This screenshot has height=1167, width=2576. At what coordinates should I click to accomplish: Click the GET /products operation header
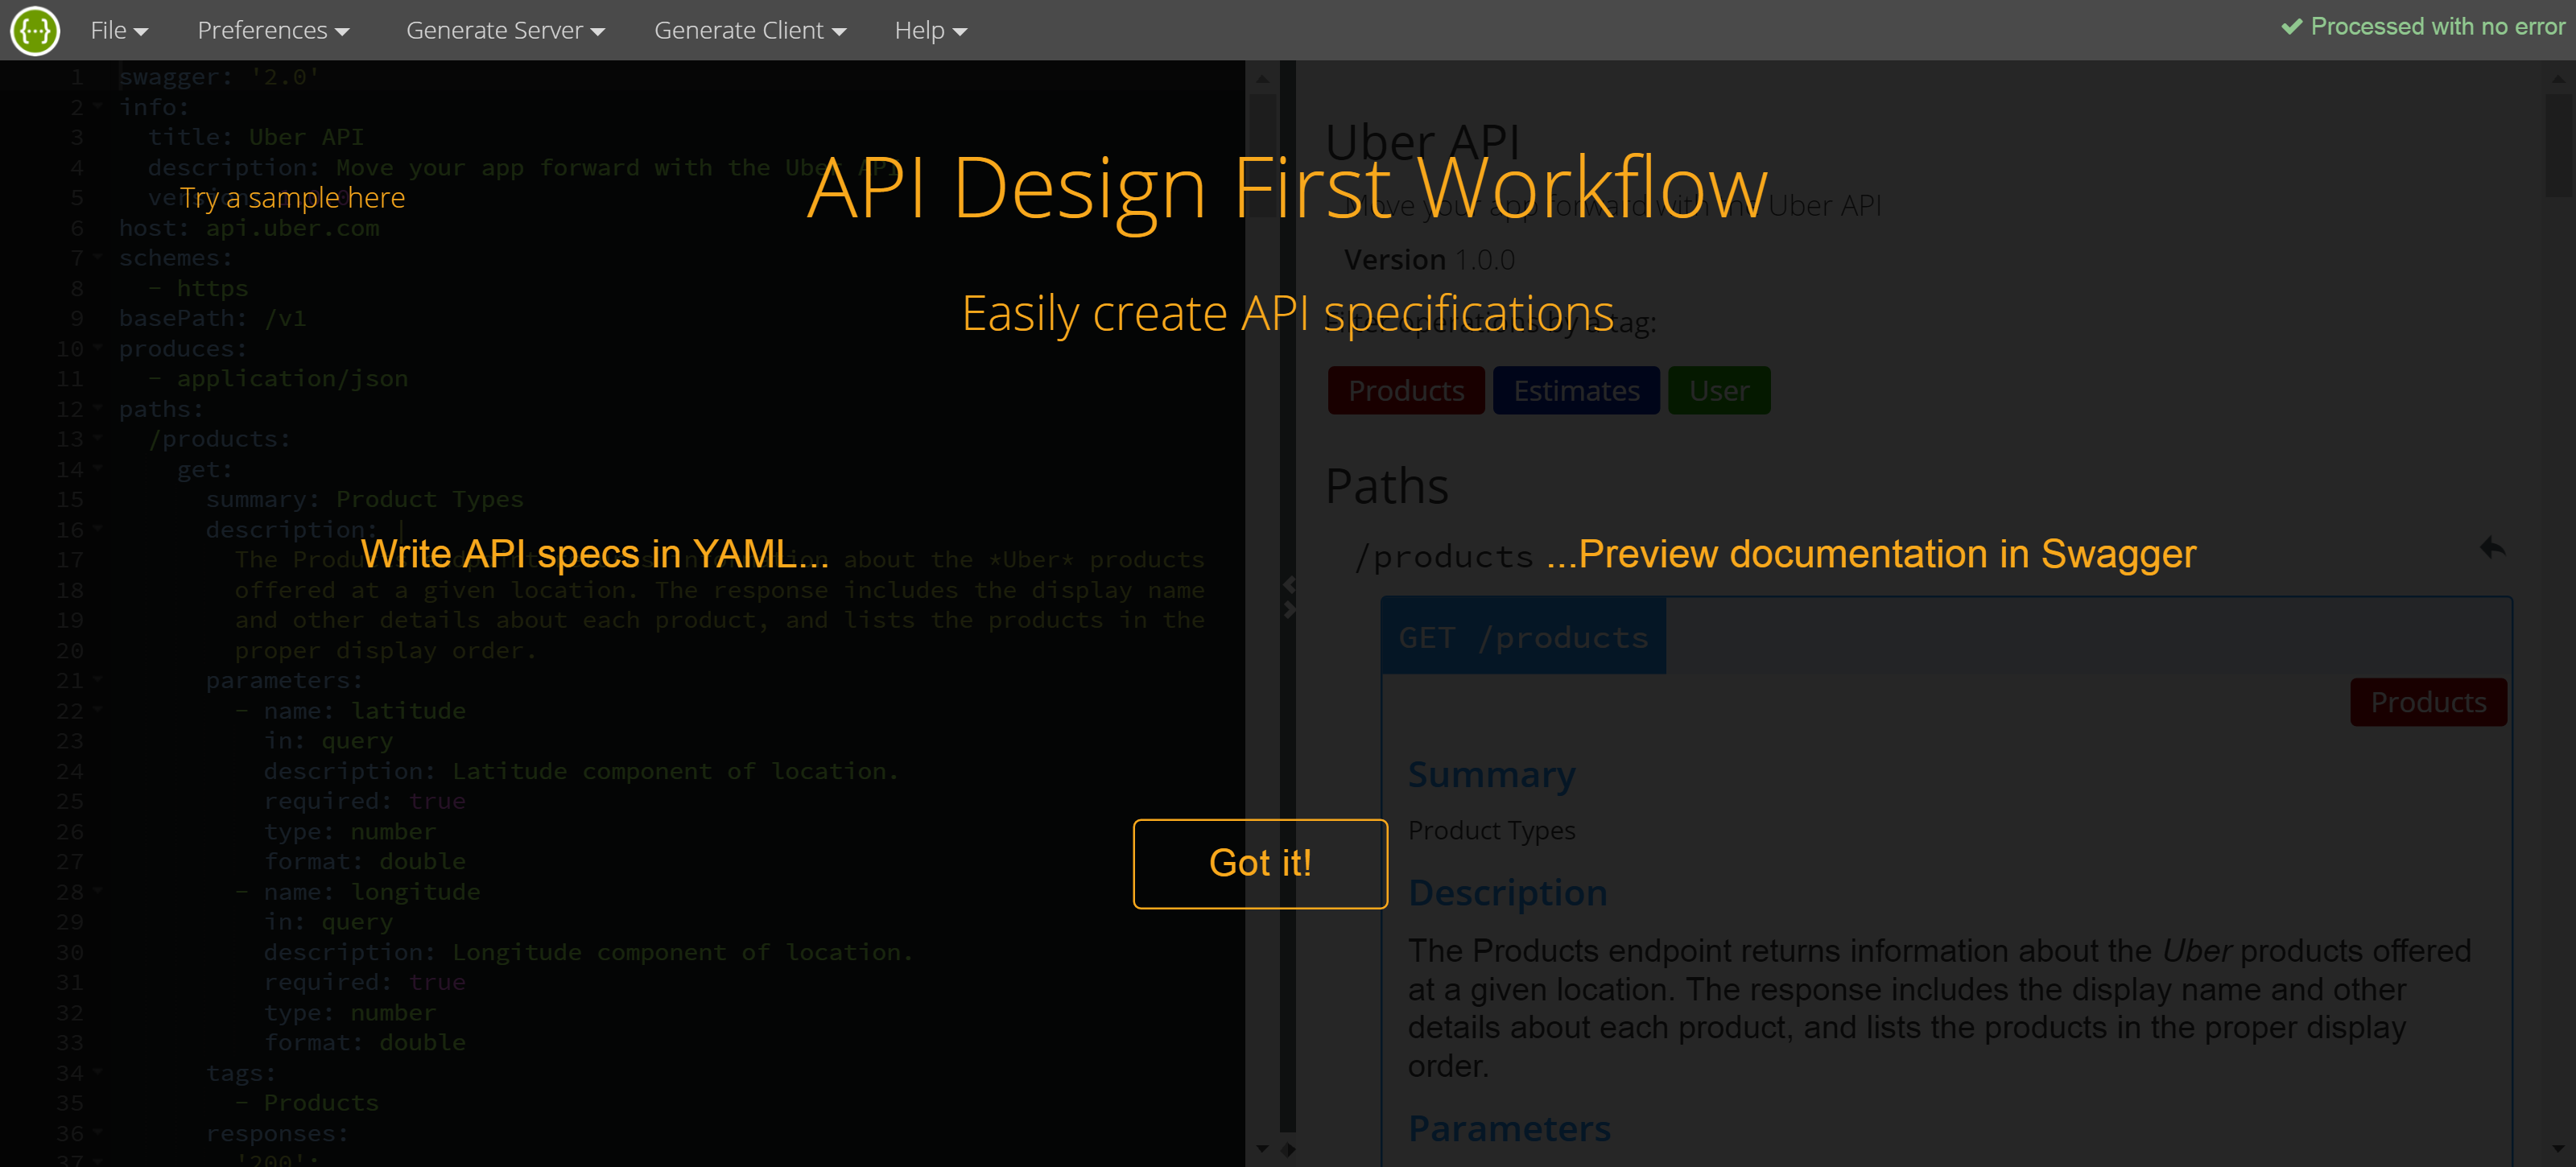point(1523,637)
